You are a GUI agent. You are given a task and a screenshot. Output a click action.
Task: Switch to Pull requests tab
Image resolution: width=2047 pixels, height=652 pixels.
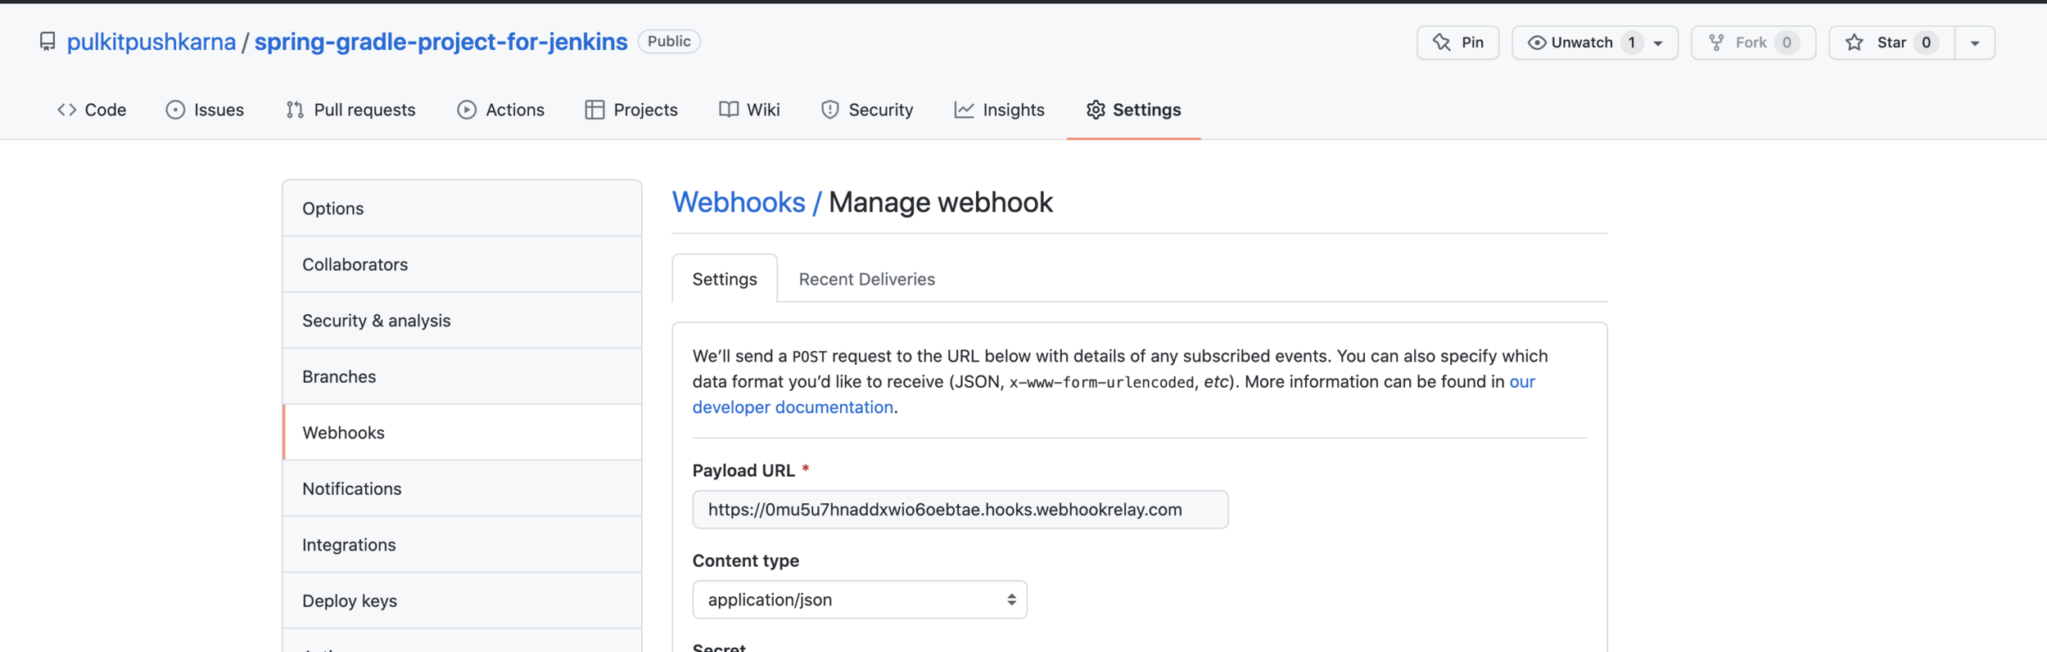point(350,110)
